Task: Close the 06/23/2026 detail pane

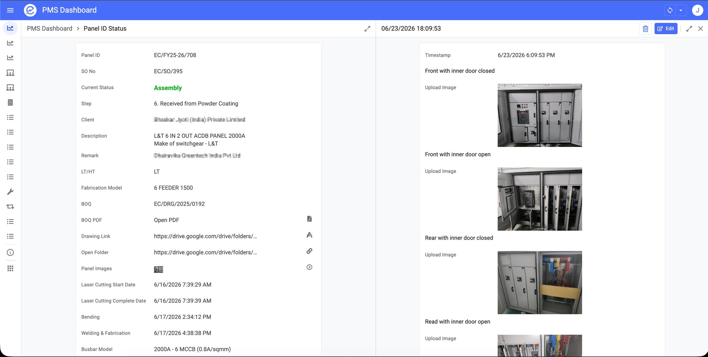Action: pos(701,29)
